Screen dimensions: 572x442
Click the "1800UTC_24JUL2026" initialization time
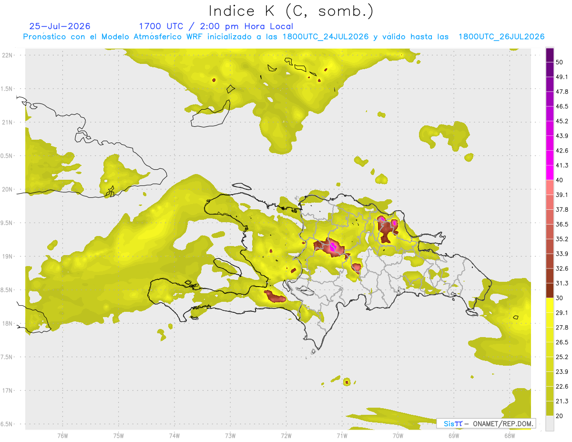click(x=326, y=37)
